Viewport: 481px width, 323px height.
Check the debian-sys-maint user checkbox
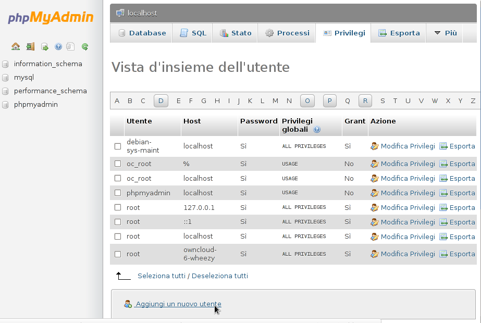point(118,146)
